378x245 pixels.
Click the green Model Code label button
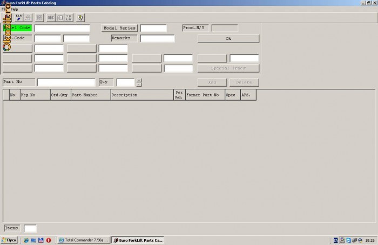(x=17, y=28)
